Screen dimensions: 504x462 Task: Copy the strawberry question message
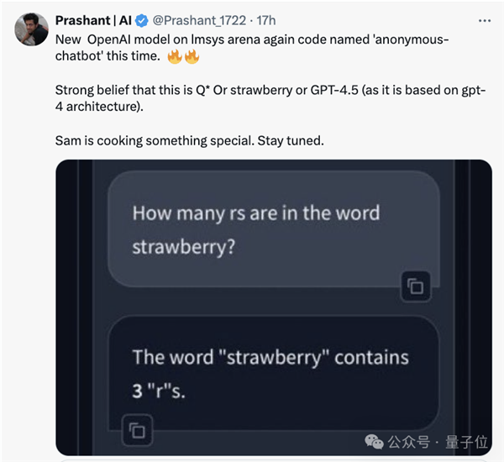pyautogui.click(x=416, y=286)
